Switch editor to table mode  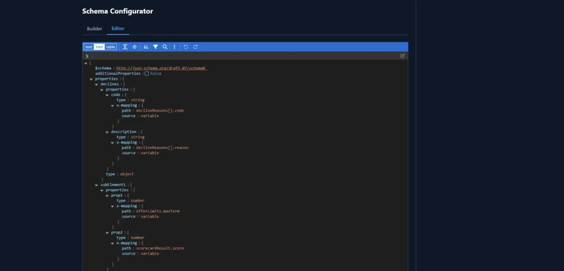[x=111, y=47]
